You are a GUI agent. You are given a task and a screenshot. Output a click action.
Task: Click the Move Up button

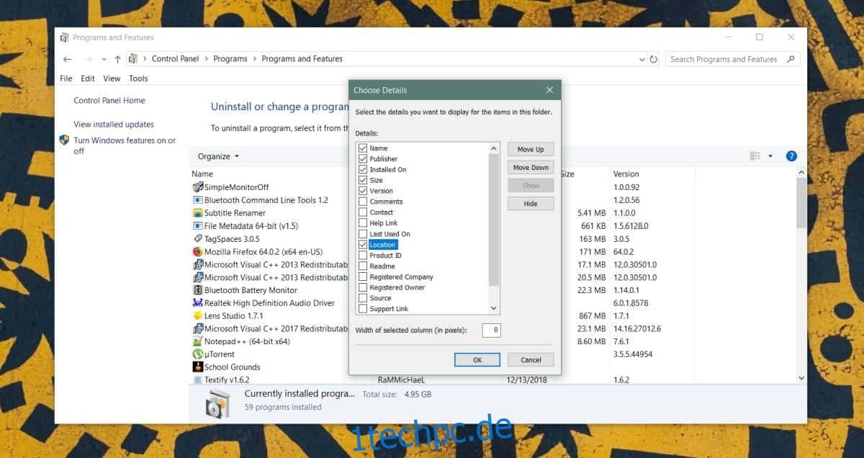pos(531,149)
